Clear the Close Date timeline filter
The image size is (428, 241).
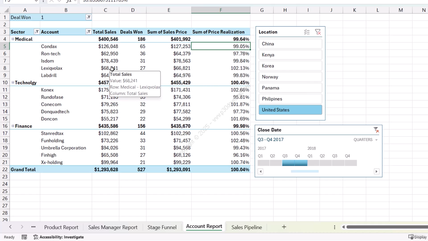(376, 130)
